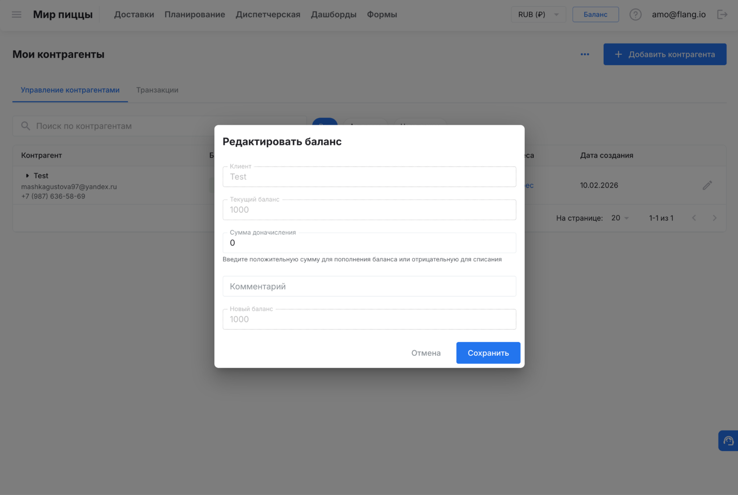
Task: Click the Добавить контрагента button
Action: click(x=665, y=54)
